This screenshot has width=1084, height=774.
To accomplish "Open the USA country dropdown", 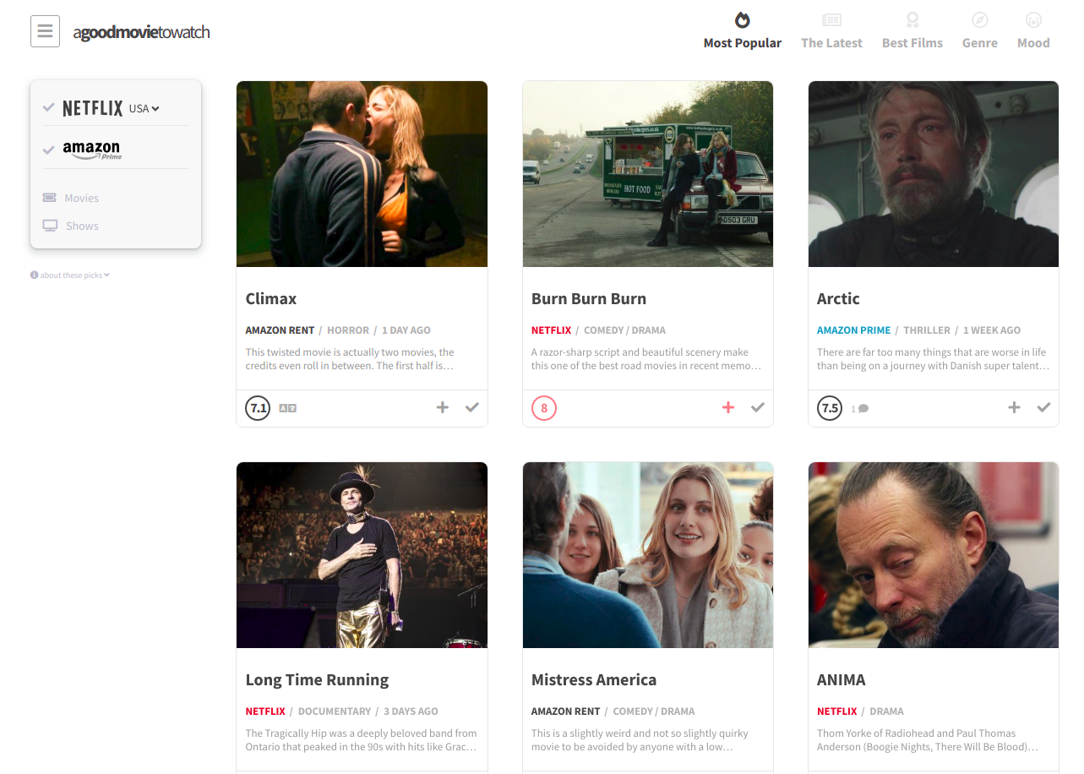I will pos(144,108).
